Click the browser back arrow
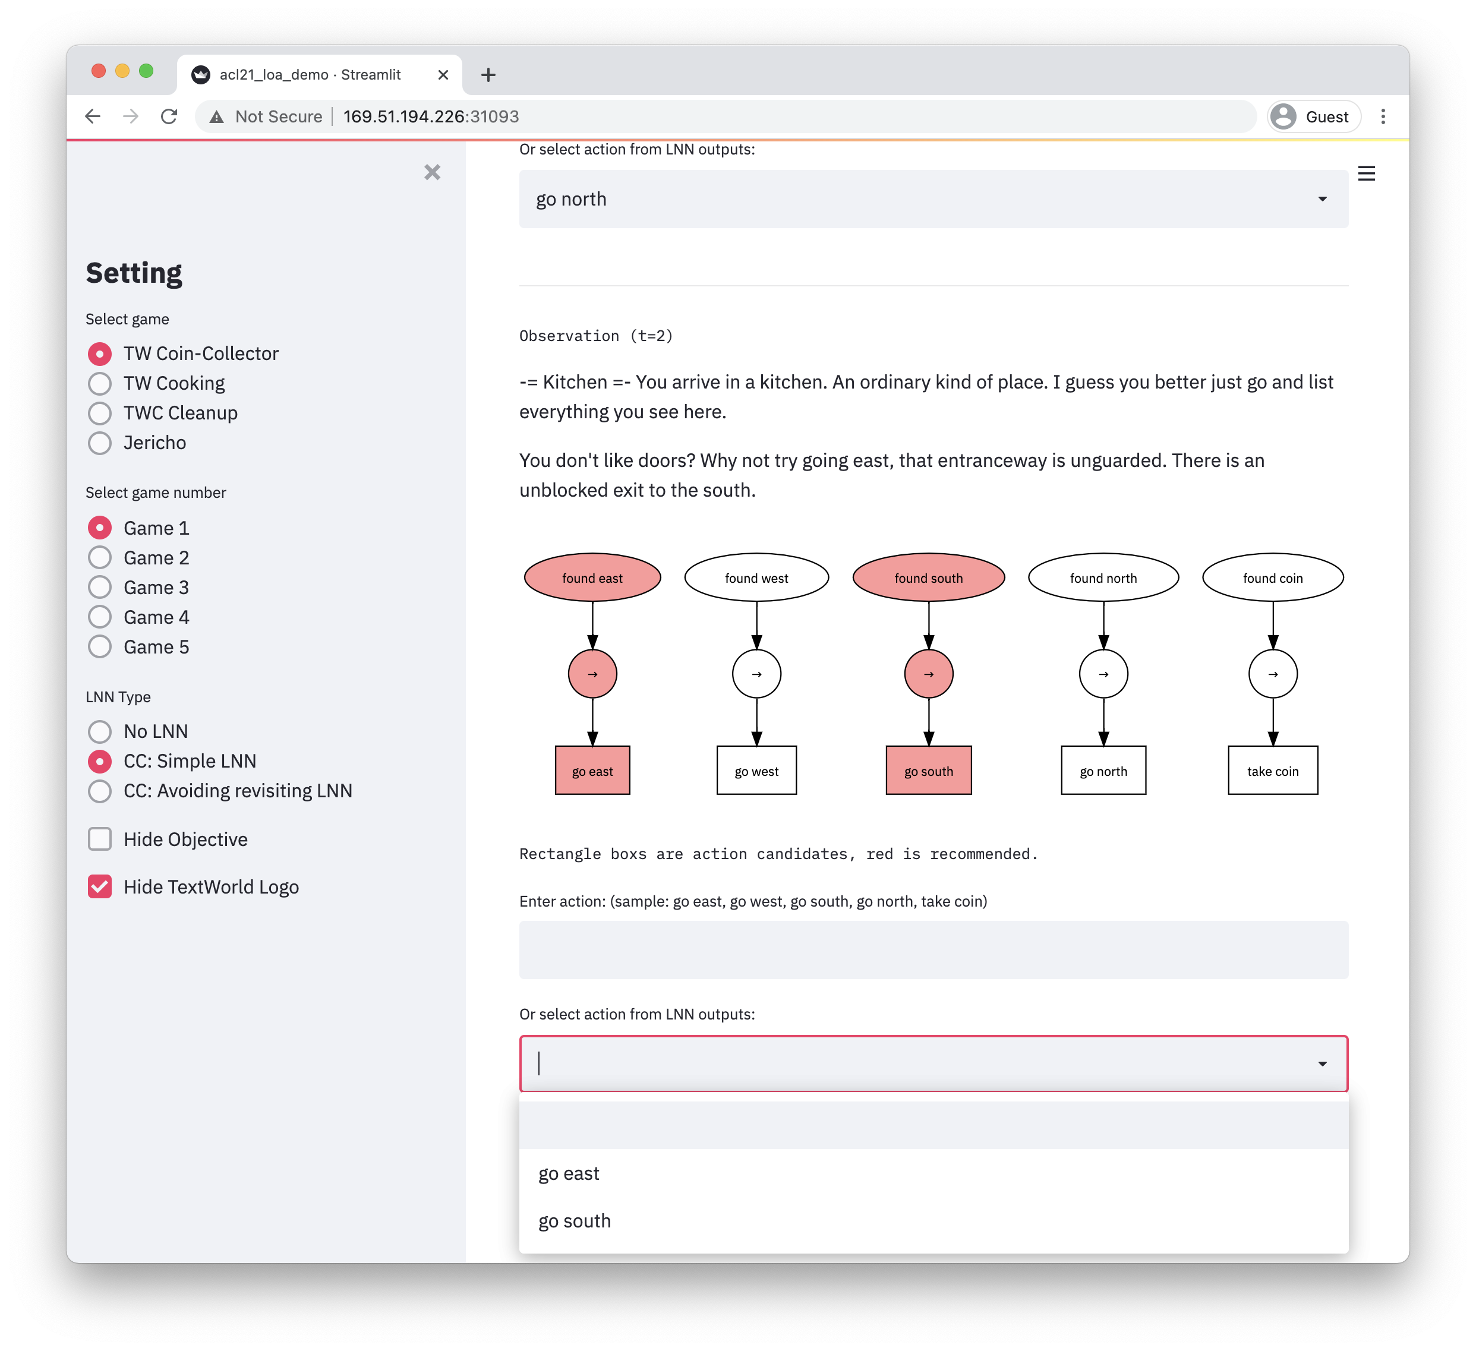Image resolution: width=1476 pixels, height=1351 pixels. [93, 116]
